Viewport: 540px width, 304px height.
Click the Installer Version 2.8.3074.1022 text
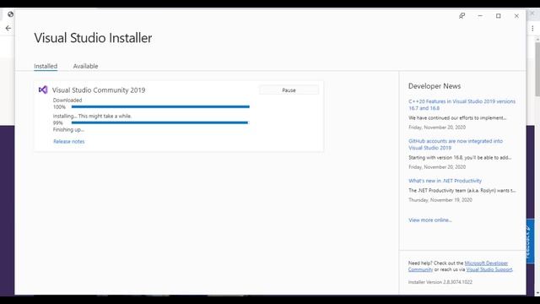pos(440,282)
